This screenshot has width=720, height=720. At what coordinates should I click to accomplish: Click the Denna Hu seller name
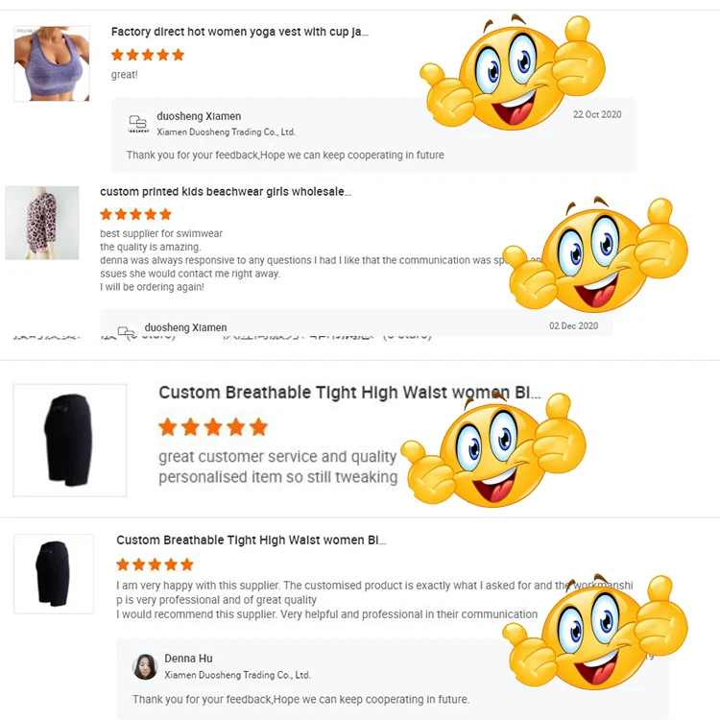click(189, 658)
